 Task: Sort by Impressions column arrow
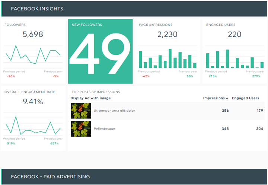[x=227, y=98]
